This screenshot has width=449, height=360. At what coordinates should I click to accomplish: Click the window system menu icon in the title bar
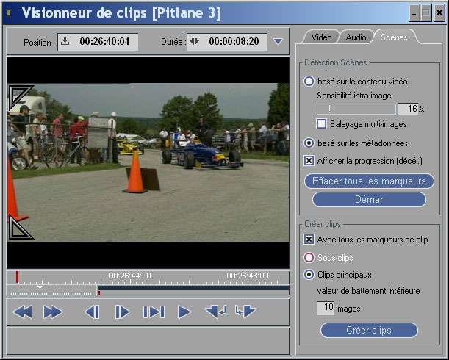click(x=9, y=13)
